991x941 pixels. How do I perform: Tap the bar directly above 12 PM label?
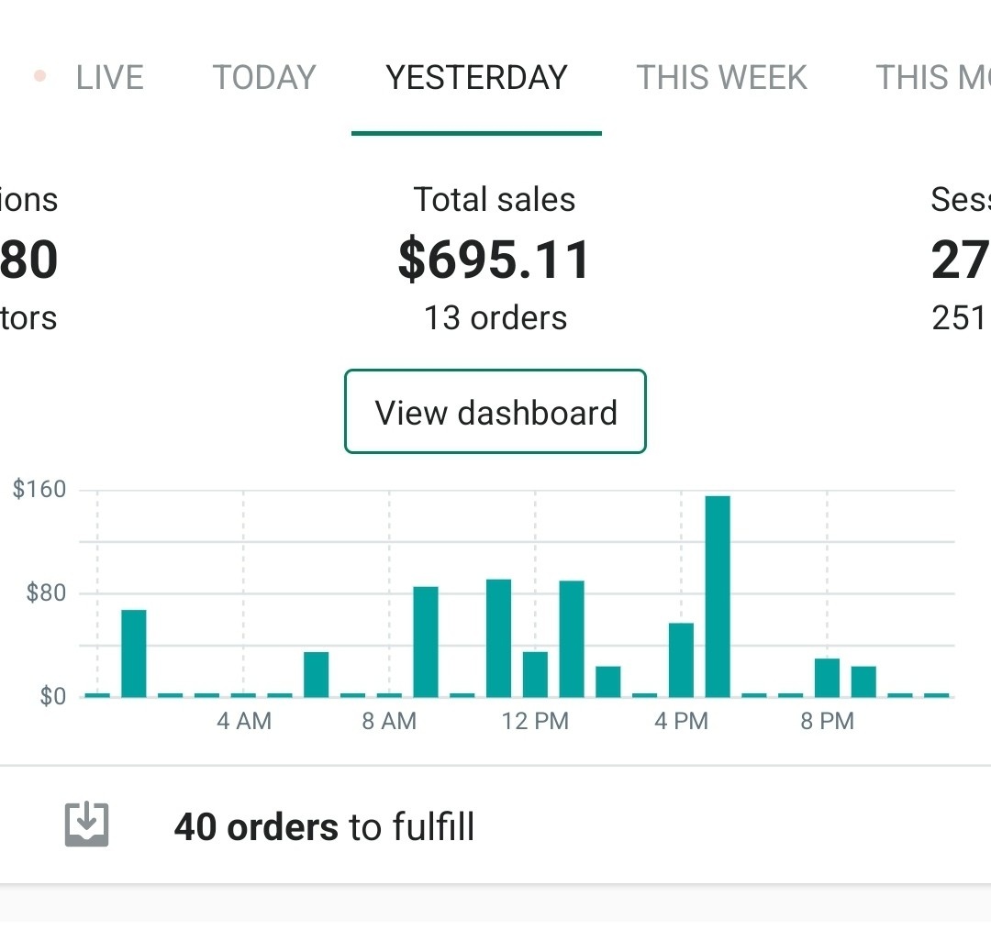(x=535, y=673)
